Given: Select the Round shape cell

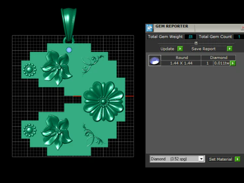Looking at the screenshot, I should [x=181, y=57].
